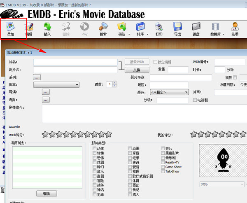This screenshot has width=247, height=203.
Task: Click the 影片预览 input field
Action: point(181,78)
